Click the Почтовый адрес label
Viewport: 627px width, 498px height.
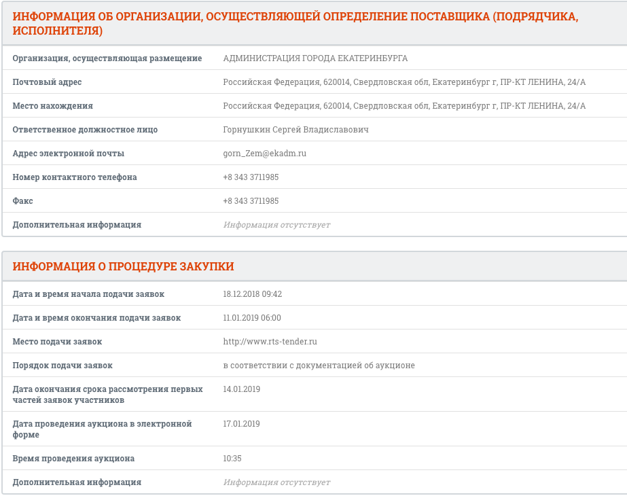[47, 82]
